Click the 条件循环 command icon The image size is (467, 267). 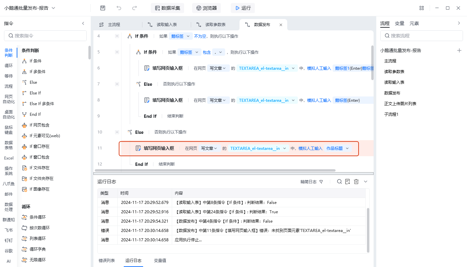click(24, 217)
